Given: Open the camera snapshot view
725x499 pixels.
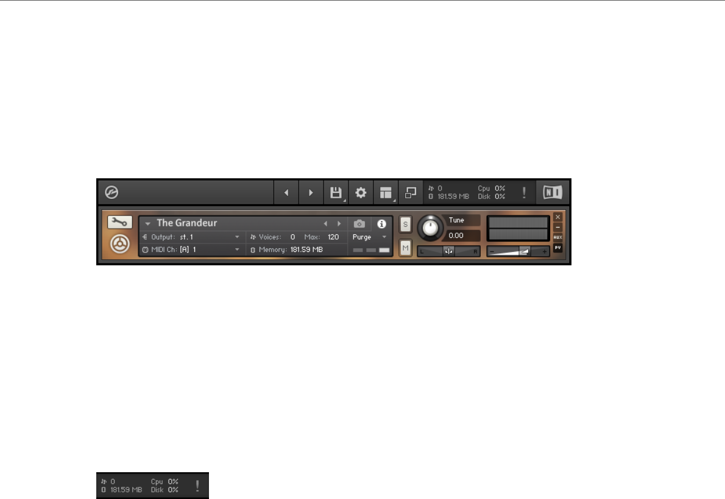Looking at the screenshot, I should [x=359, y=223].
